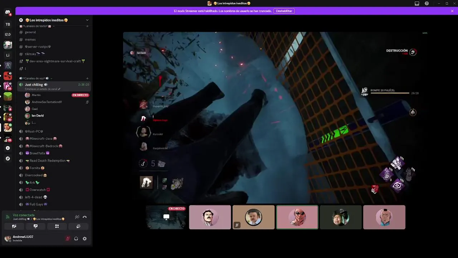Join the Read Death Redemption voice channel

click(54, 161)
